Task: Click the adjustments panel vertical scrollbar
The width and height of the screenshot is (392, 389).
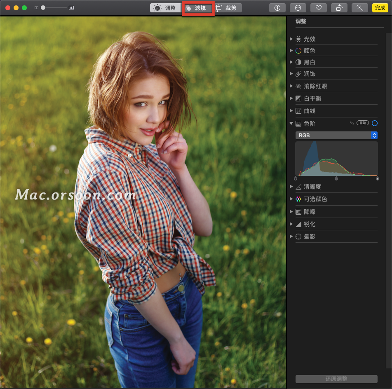Action: click(x=389, y=200)
